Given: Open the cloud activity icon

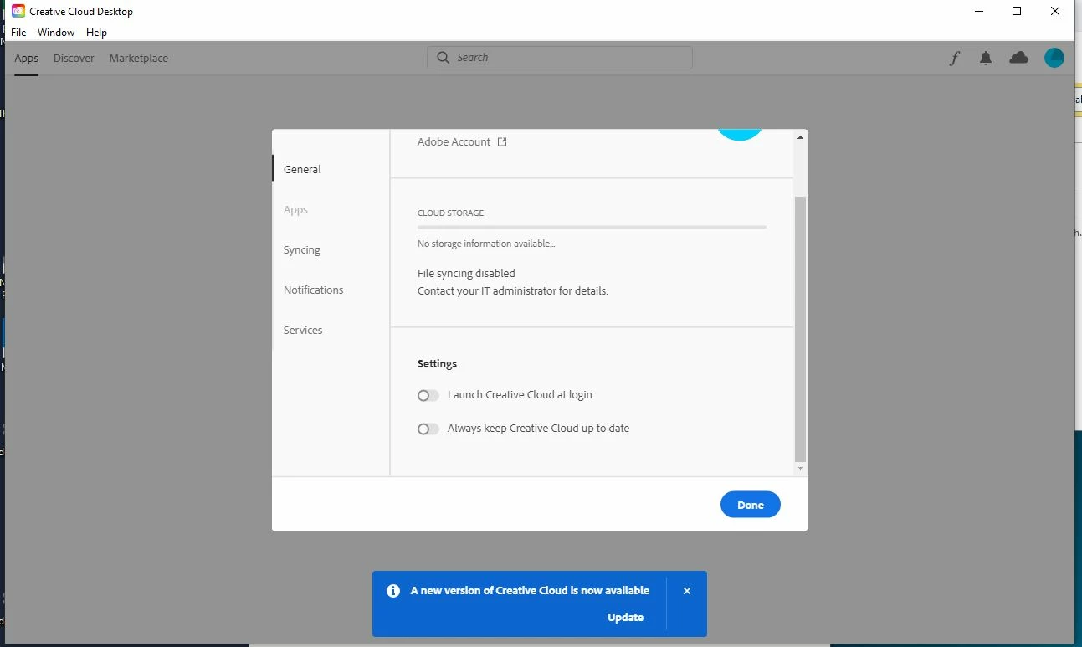Looking at the screenshot, I should pos(1018,58).
